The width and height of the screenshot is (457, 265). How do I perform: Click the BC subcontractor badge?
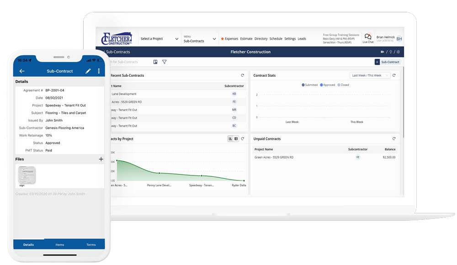point(234,126)
